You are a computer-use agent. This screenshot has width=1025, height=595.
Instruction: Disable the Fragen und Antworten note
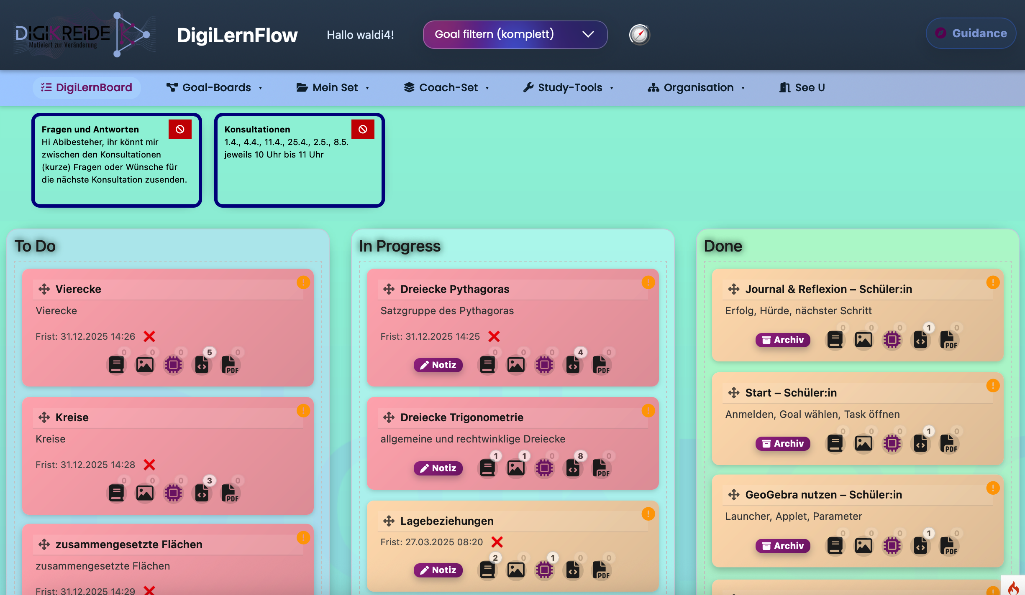[x=180, y=129]
